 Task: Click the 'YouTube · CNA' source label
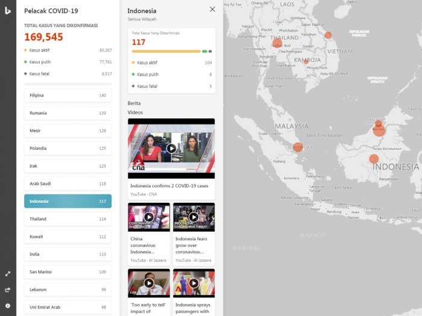point(143,194)
